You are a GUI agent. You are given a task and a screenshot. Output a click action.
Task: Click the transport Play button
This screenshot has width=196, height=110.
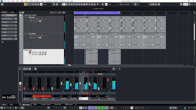pos(101,108)
